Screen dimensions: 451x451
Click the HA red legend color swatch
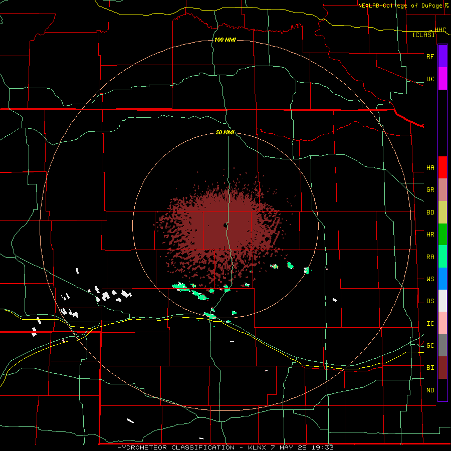442,167
